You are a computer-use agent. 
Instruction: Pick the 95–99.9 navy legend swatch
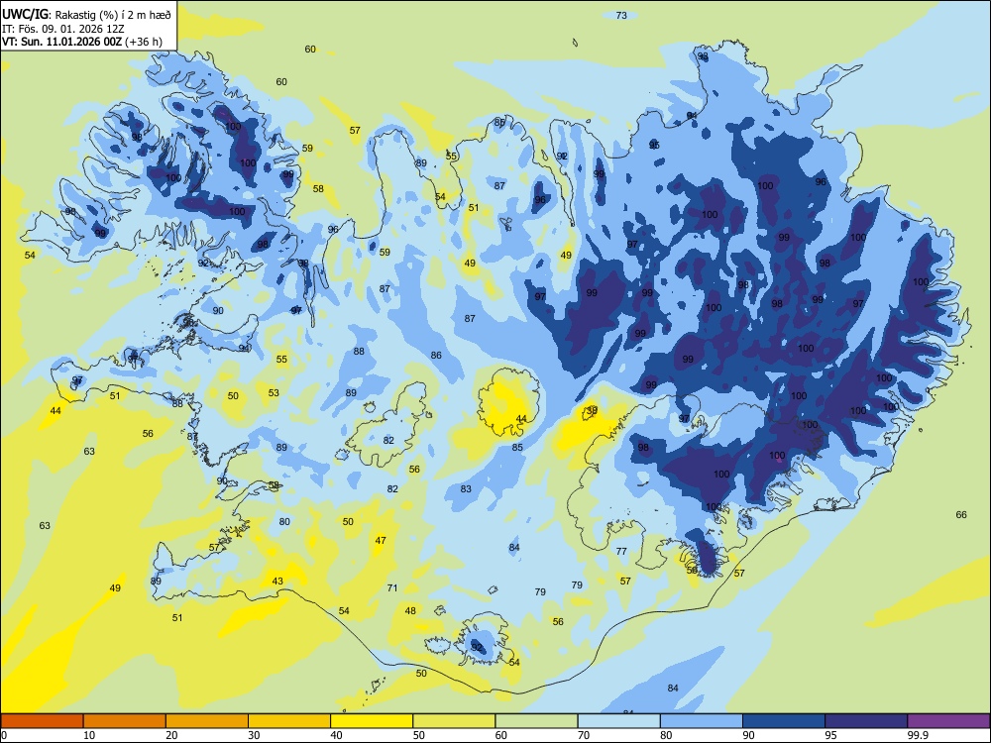tap(866, 721)
